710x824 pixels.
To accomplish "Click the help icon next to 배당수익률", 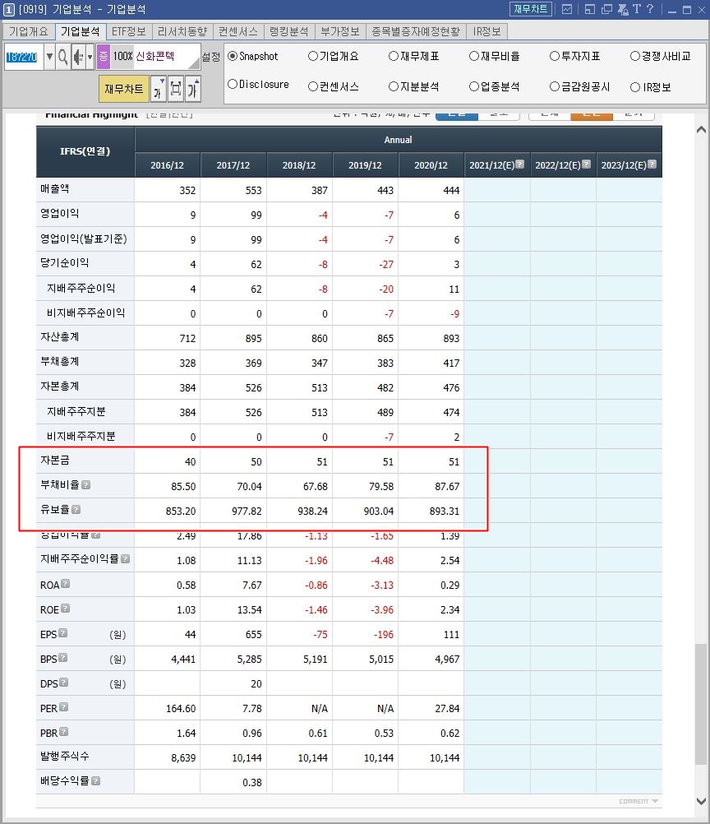I will (x=95, y=781).
